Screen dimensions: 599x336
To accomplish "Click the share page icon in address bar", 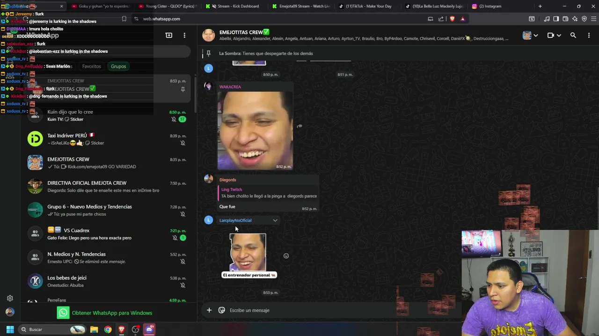I will [441, 19].
